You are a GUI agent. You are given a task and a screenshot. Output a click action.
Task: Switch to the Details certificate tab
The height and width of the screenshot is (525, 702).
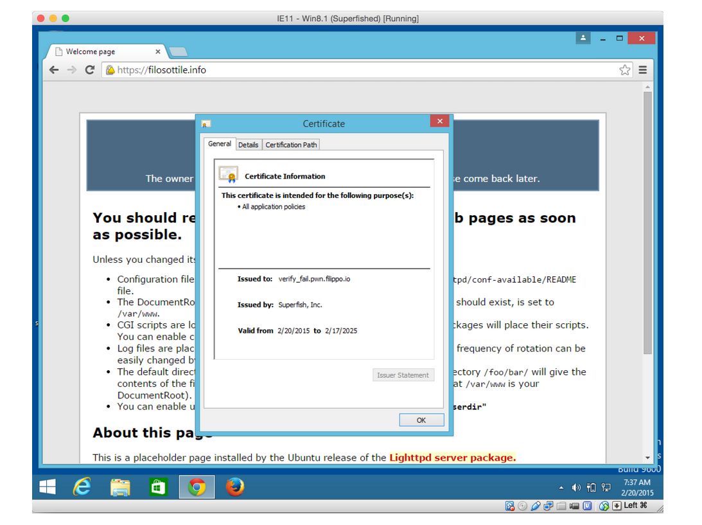248,145
